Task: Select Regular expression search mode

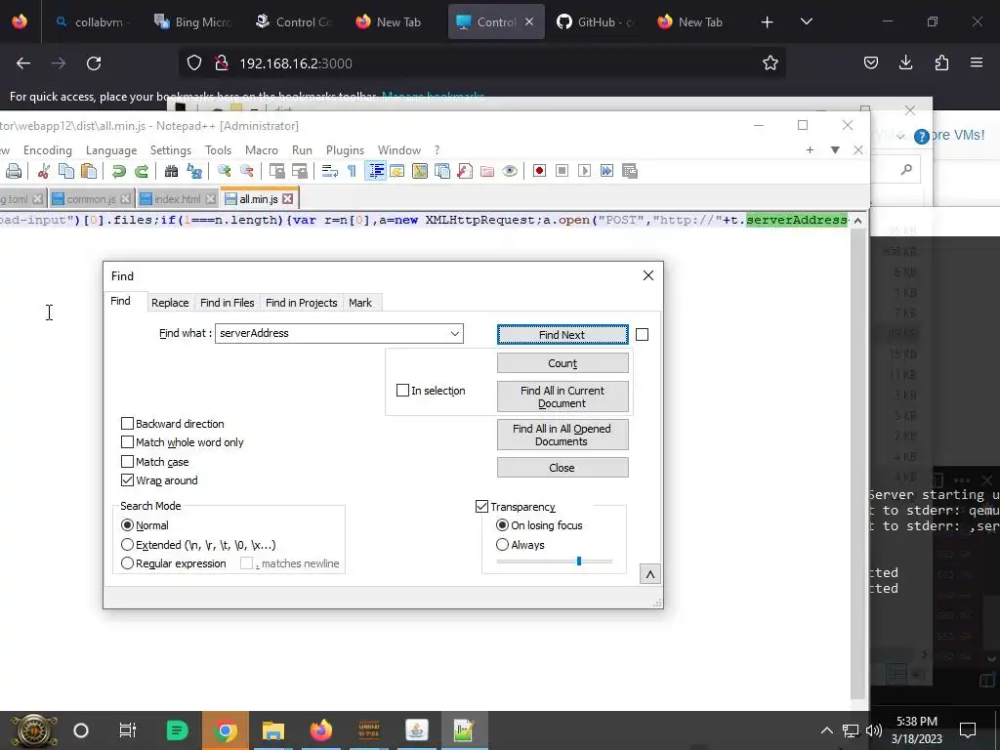Action: [127, 563]
